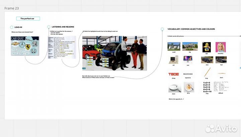Select the ugly yellow toy image

click(x=207, y=47)
